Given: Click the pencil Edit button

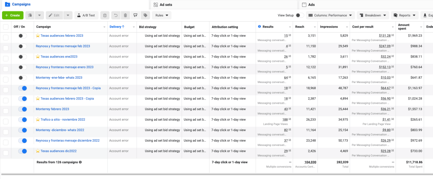Looking at the screenshot, I should [54, 15].
